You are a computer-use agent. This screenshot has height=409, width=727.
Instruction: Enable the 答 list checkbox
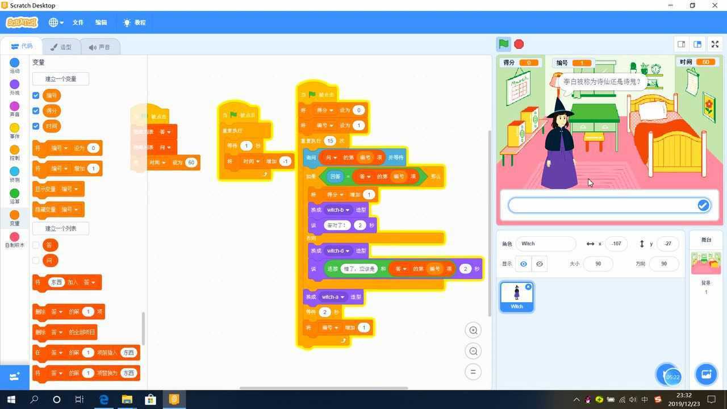(36, 245)
